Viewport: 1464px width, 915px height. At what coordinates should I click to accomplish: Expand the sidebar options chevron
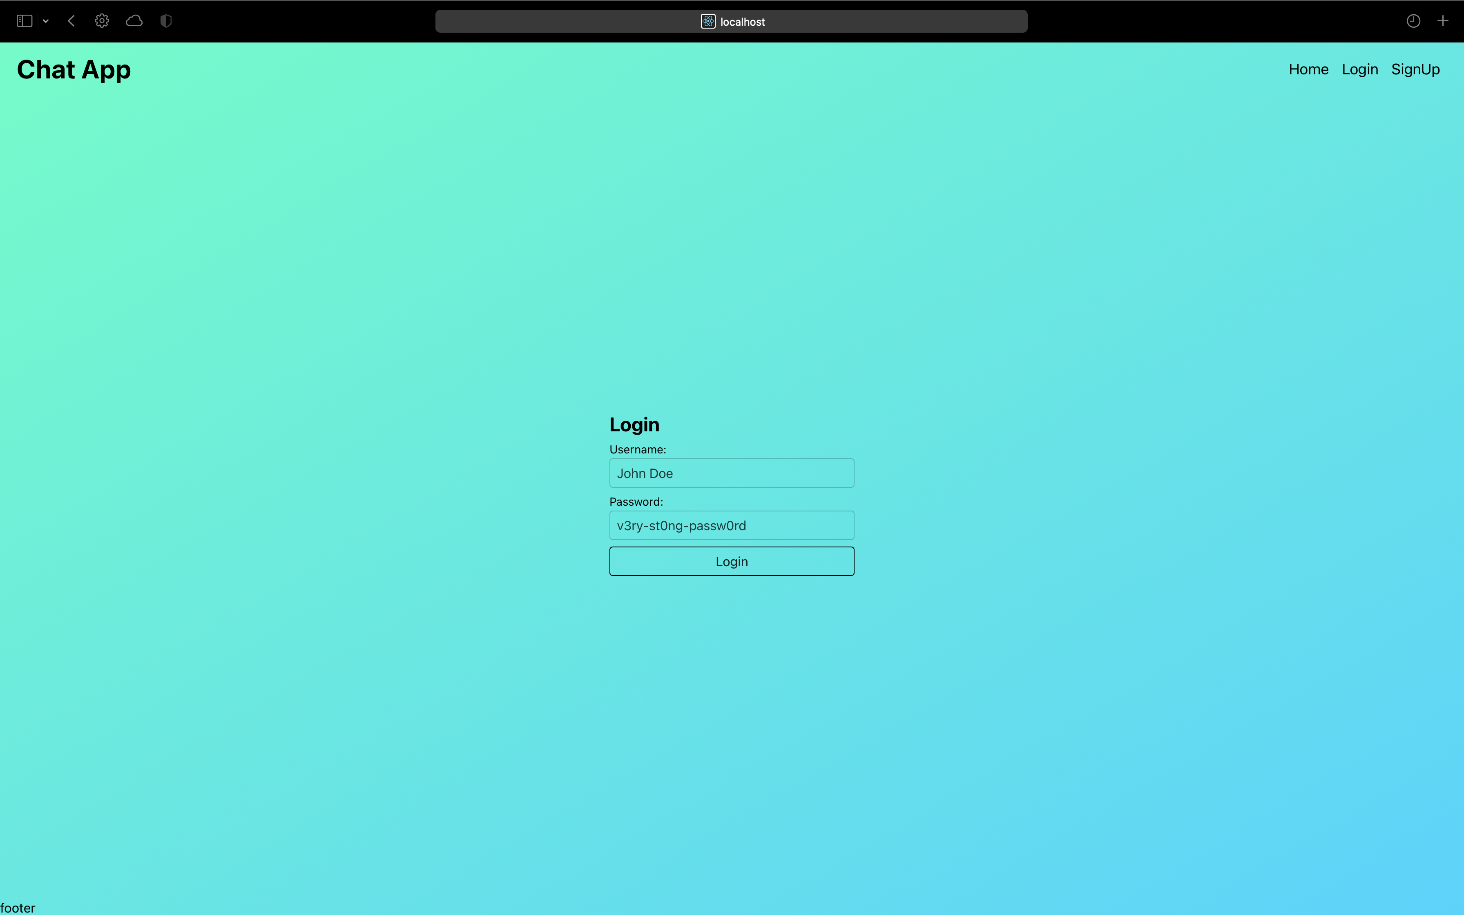(45, 21)
